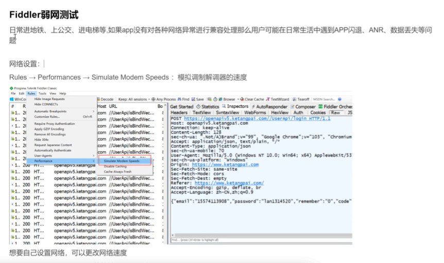Screen dimensions: 444x263
Task: Toggle Request Japanese Content rule
Action: coord(53,145)
